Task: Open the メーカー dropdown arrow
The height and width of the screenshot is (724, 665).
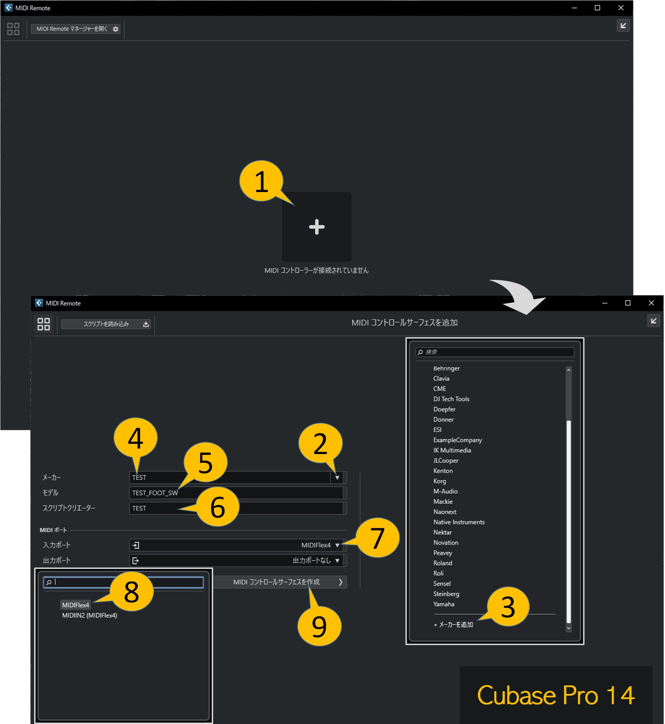Action: (337, 477)
